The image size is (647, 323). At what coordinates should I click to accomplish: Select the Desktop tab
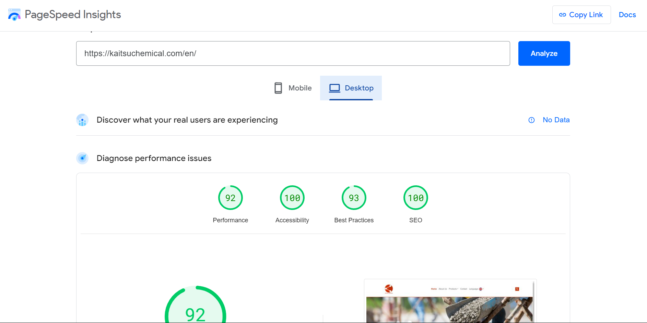click(x=351, y=88)
